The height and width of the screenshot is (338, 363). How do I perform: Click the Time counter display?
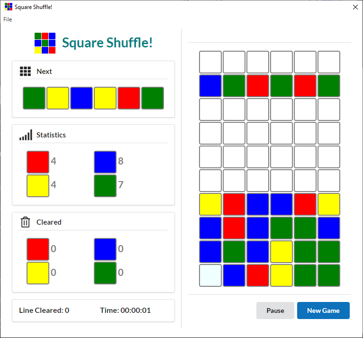coord(125,311)
